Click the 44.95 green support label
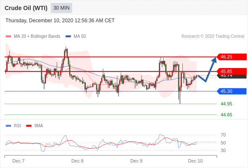Viewport: 248px width, 168px height. click(x=226, y=104)
